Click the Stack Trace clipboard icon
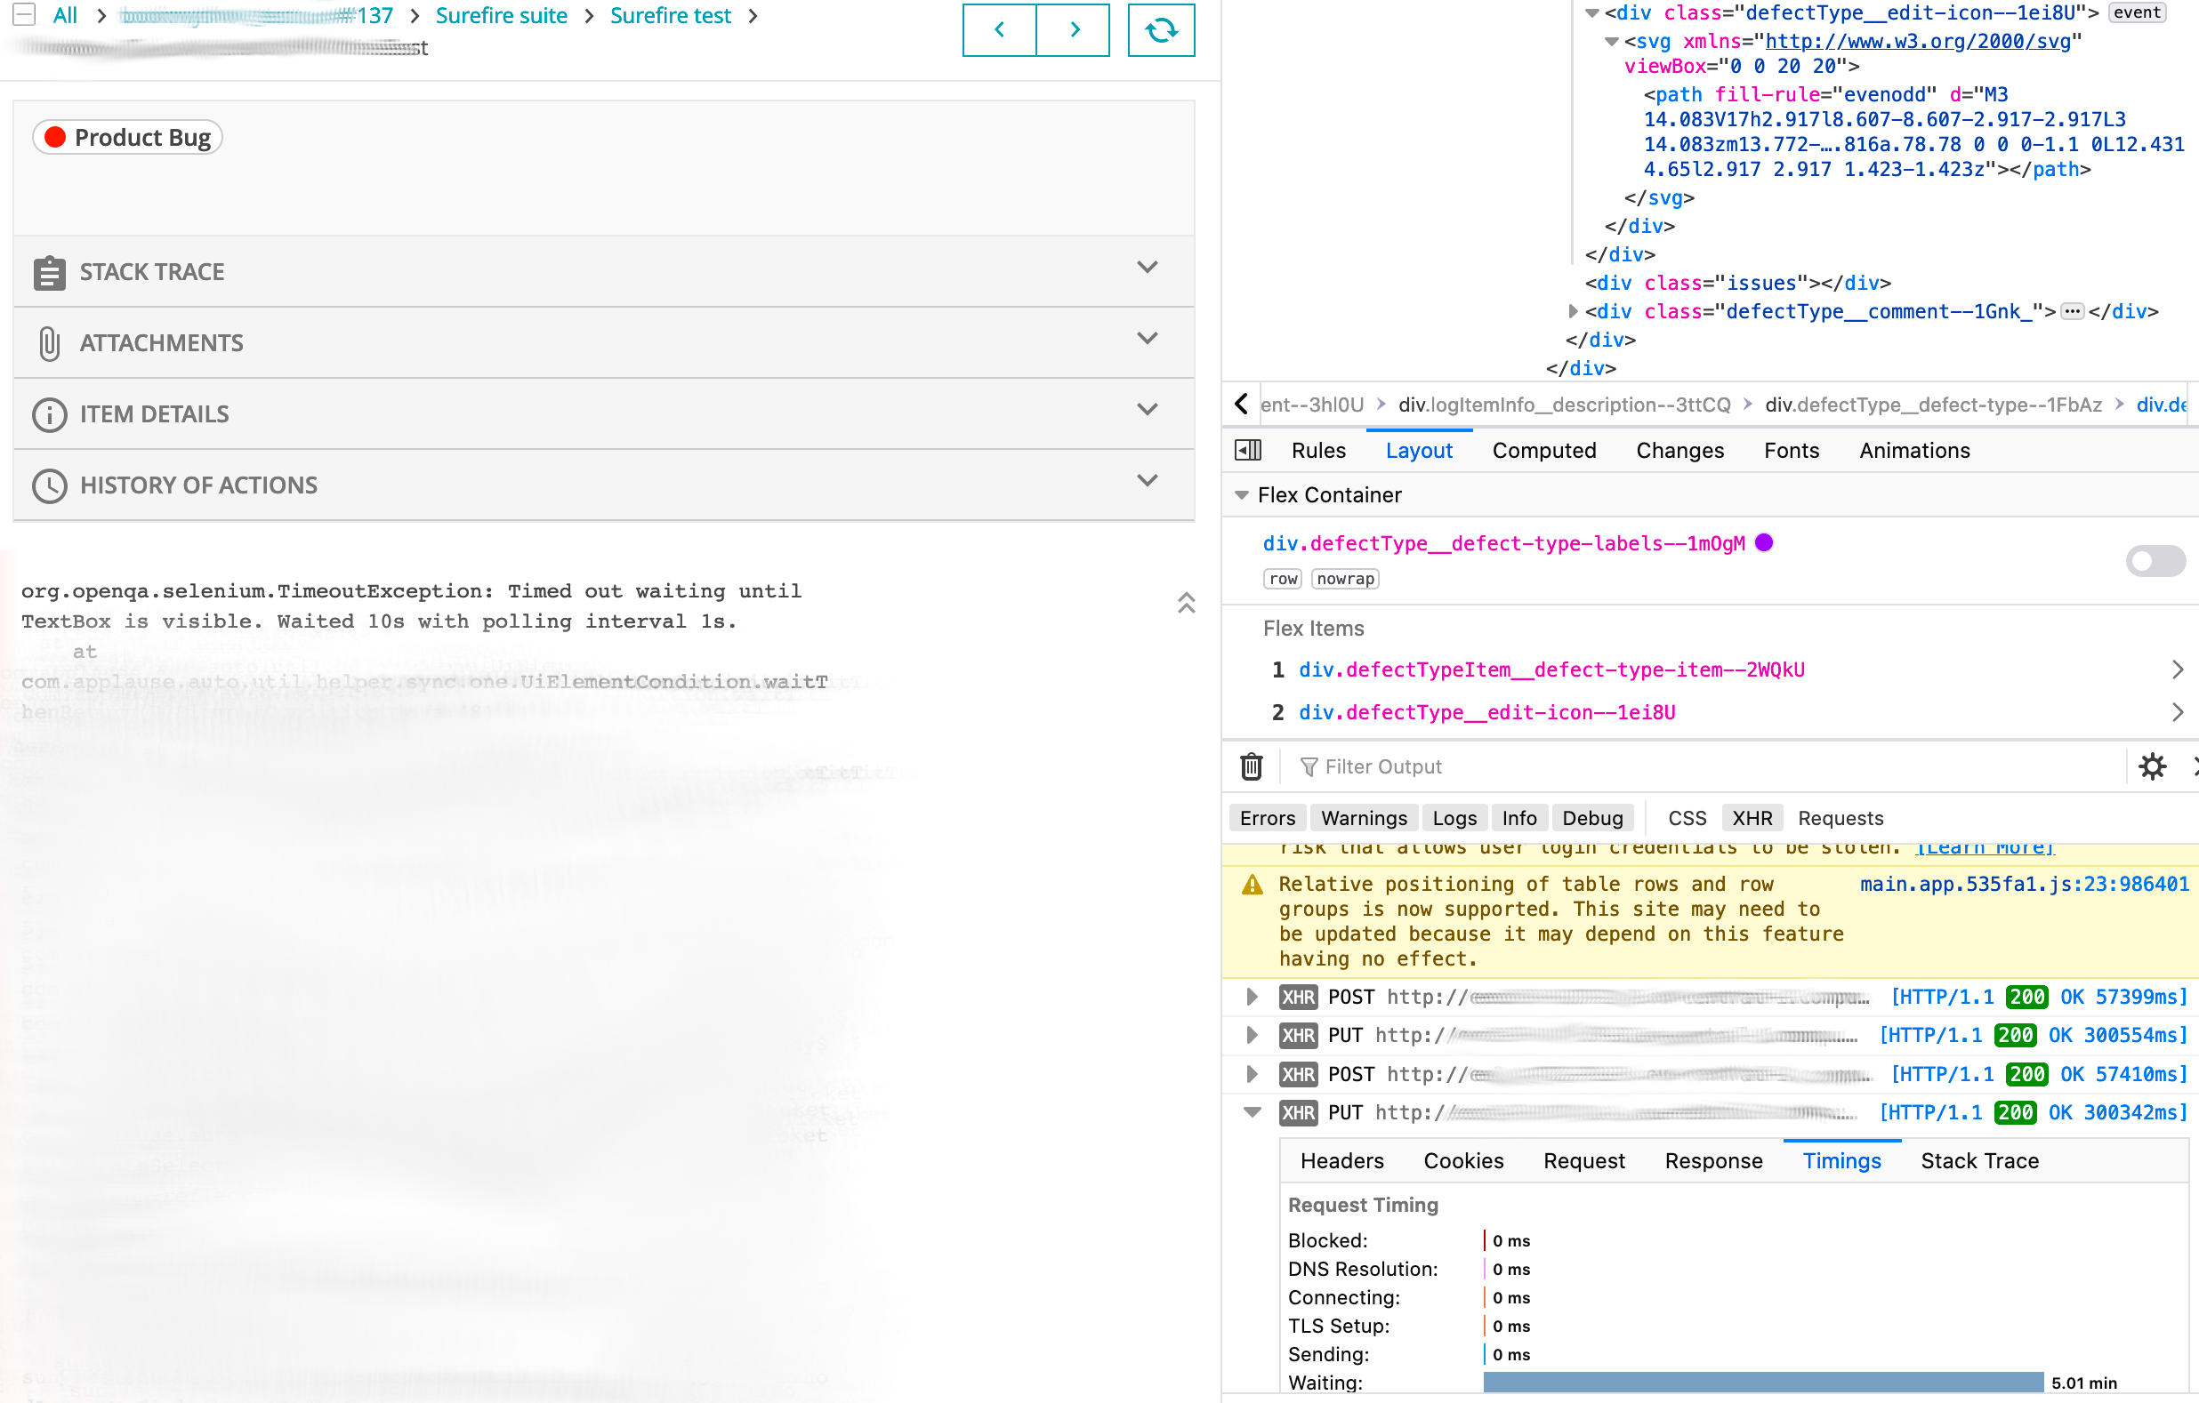The width and height of the screenshot is (2199, 1403). (x=49, y=272)
